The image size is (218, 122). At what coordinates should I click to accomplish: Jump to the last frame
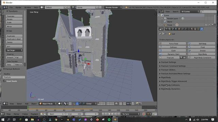click(x=119, y=114)
